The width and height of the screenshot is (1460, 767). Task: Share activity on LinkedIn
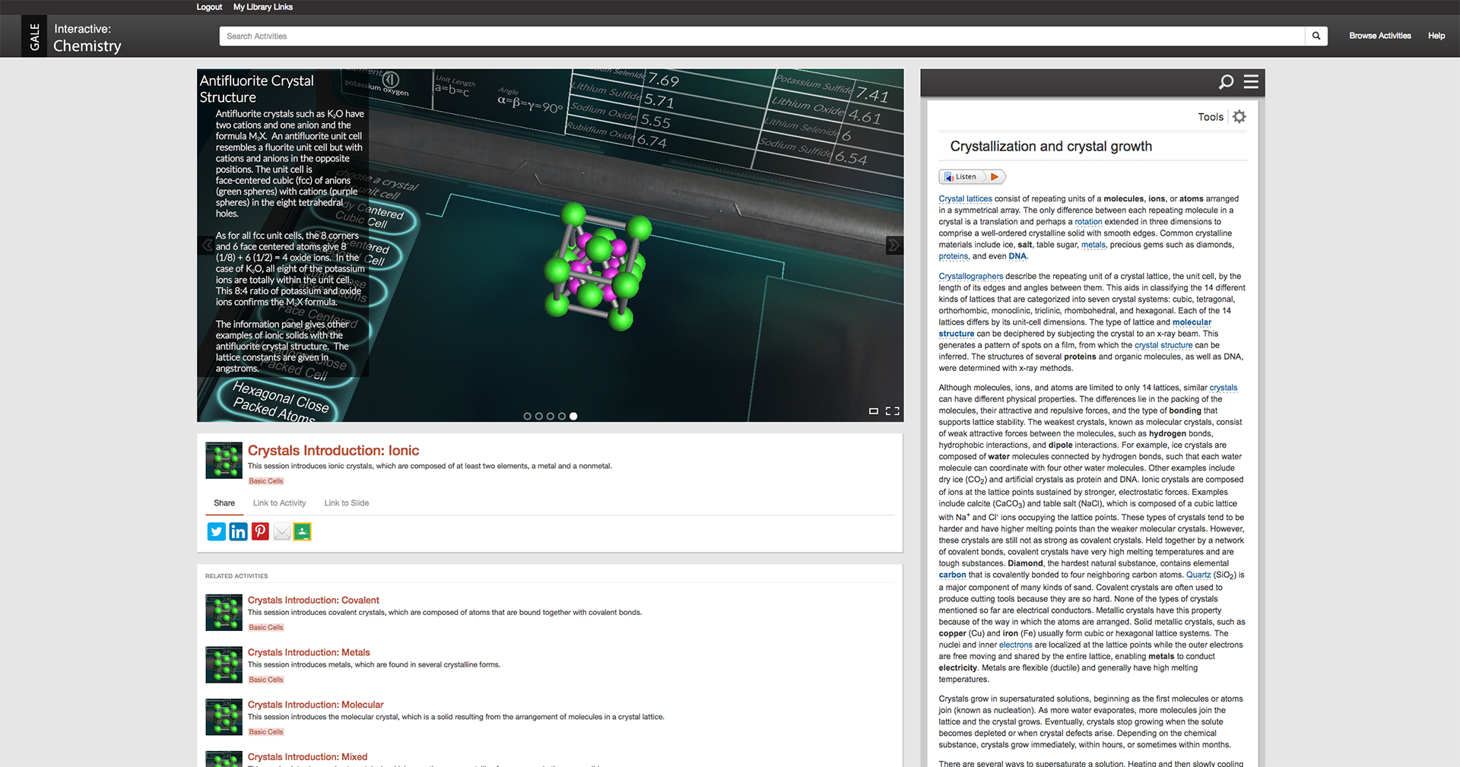tap(238, 531)
